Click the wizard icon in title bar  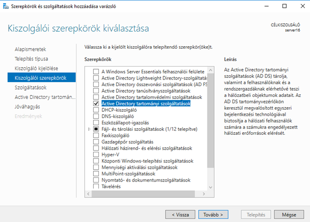tap(5, 6)
